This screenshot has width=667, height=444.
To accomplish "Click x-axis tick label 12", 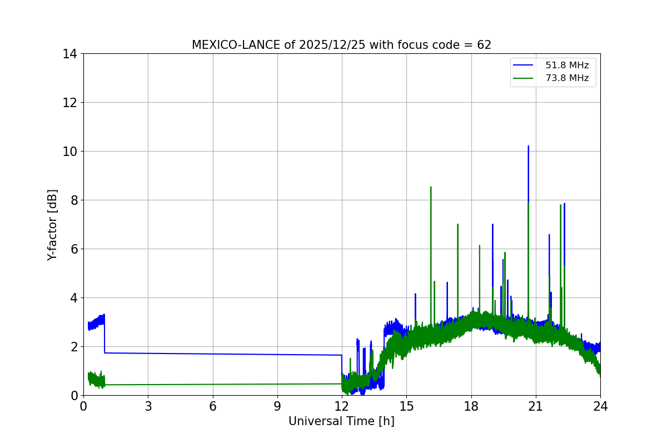I will (x=342, y=406).
